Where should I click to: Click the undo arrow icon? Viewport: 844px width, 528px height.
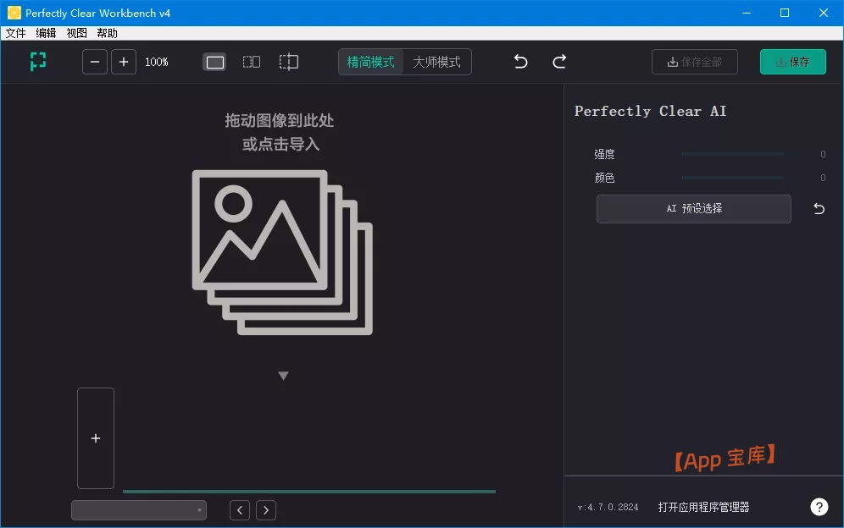520,61
